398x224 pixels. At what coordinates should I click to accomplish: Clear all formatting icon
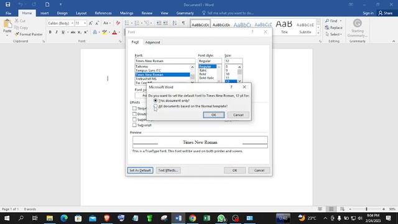coord(118,23)
